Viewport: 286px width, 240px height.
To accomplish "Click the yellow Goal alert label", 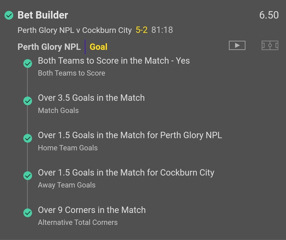I will (99, 47).
